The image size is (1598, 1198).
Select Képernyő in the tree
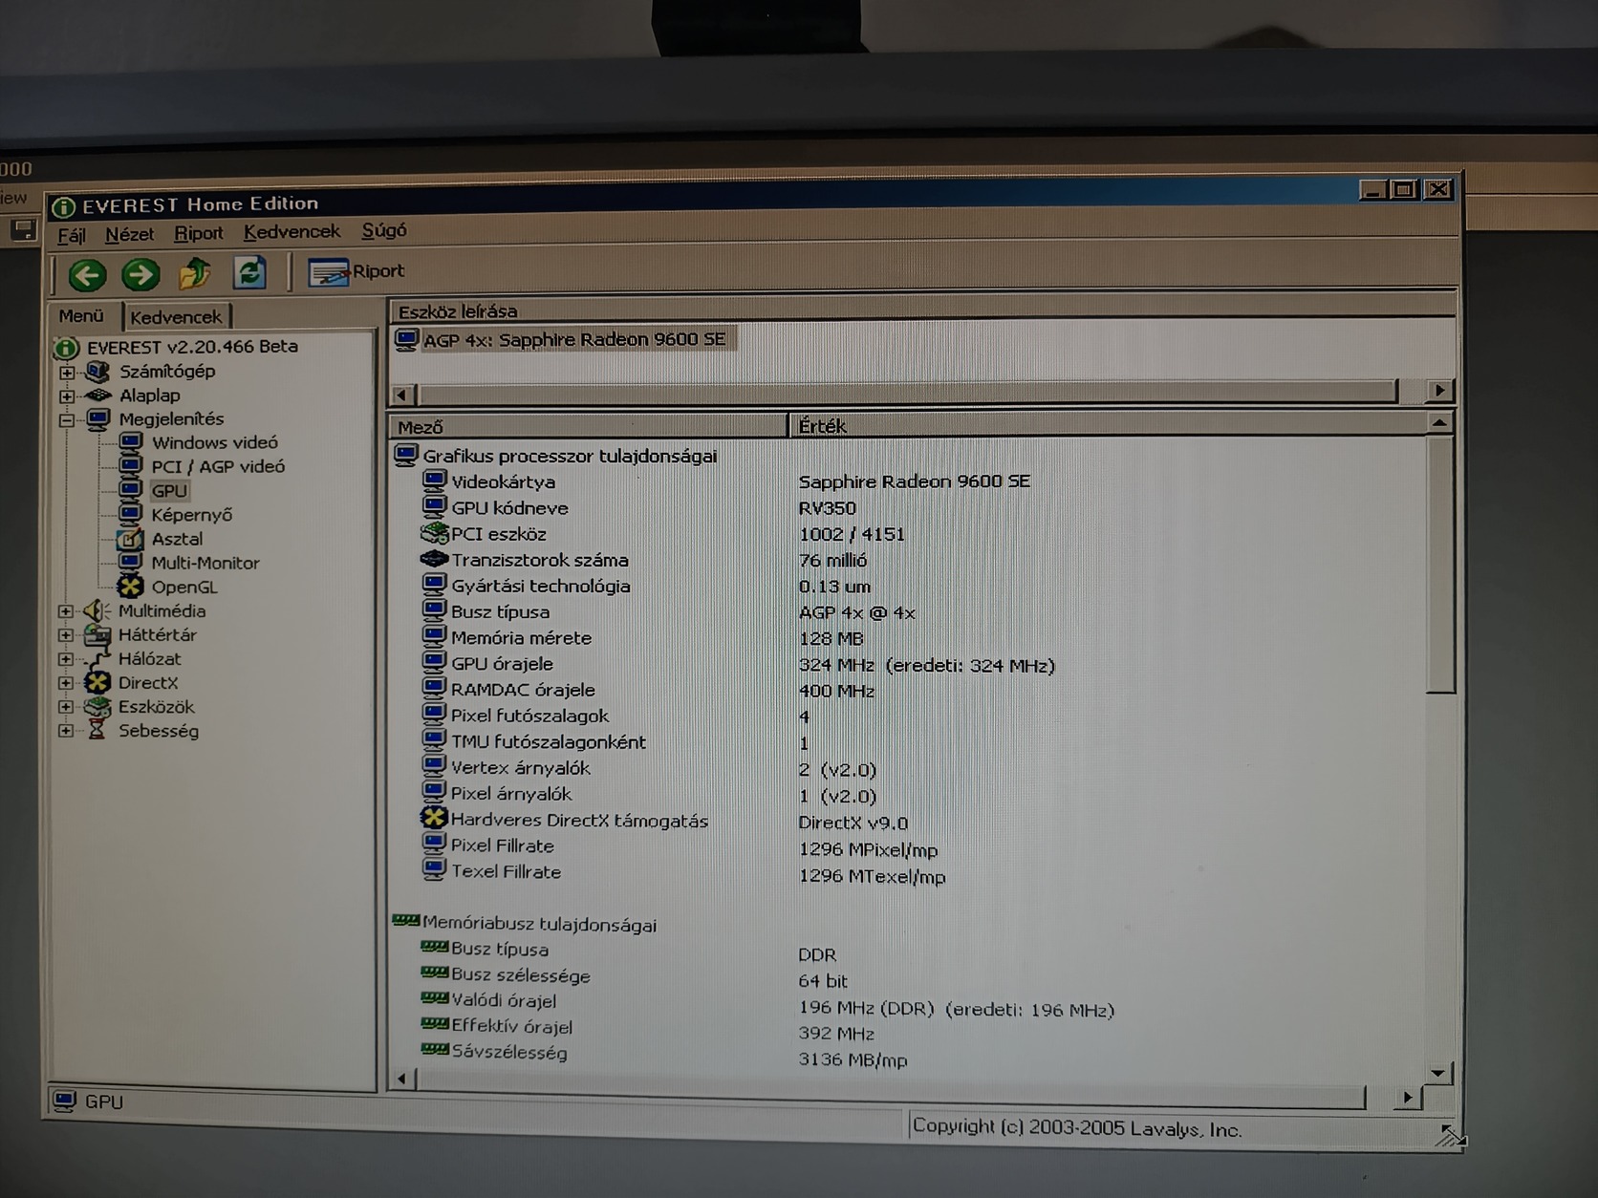[191, 515]
